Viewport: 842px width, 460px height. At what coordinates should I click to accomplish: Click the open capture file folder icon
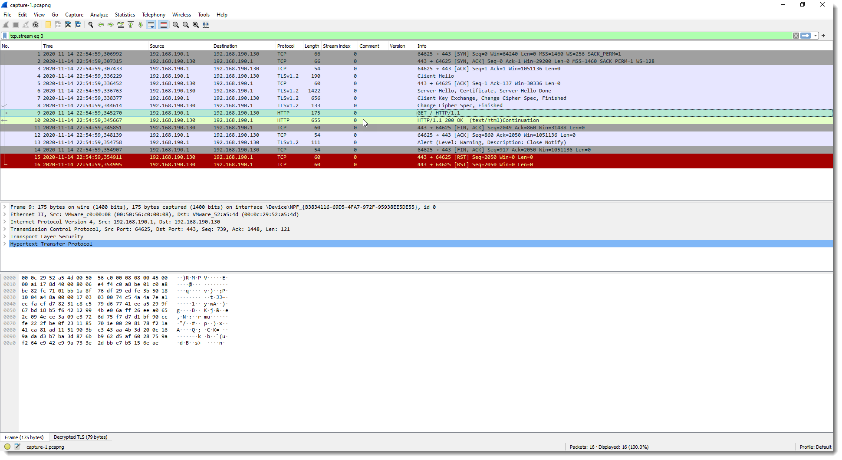[x=48, y=25]
